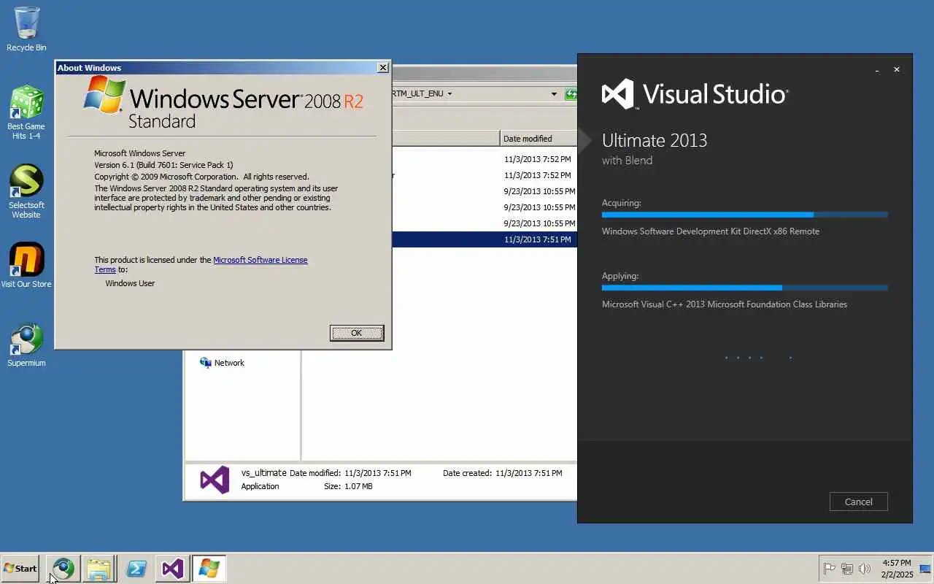Click the vs_ultimate file name in details pane
934x584 pixels.
pyautogui.click(x=264, y=473)
